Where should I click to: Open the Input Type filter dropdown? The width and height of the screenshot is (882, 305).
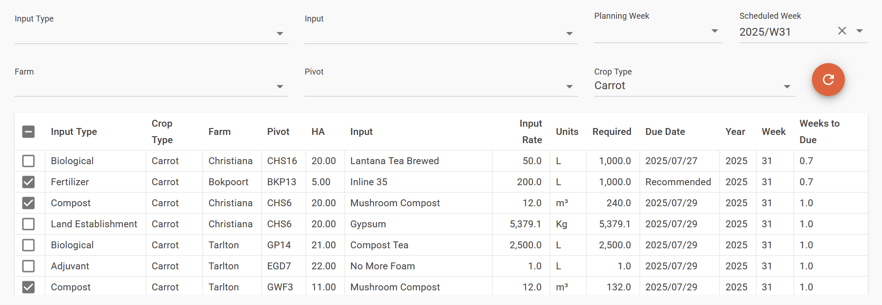pyautogui.click(x=151, y=33)
